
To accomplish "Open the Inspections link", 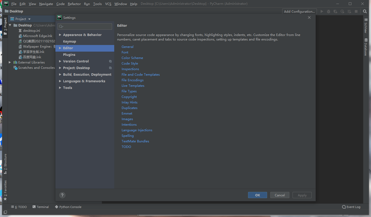I will coord(130,69).
